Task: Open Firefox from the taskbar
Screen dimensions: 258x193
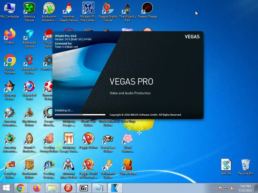Action: tap(37, 188)
